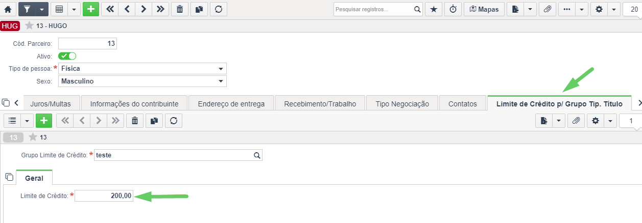
Task: Refresh records using the top toolbar refresh icon
Action: pos(218,9)
